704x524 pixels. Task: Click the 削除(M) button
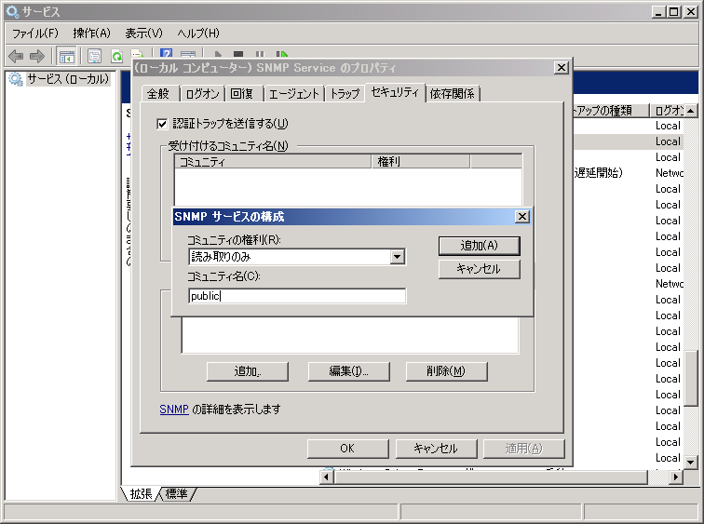point(447,371)
